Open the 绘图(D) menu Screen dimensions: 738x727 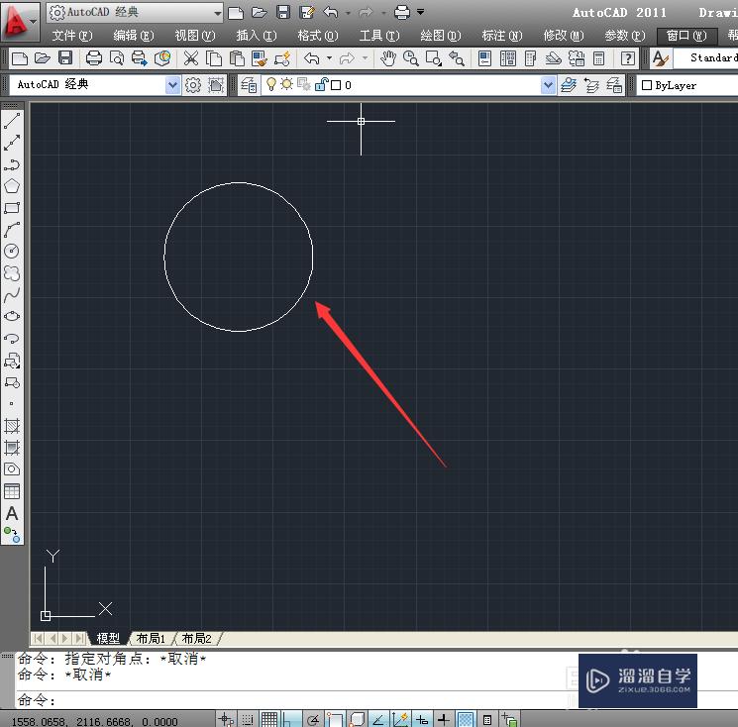[x=441, y=36]
